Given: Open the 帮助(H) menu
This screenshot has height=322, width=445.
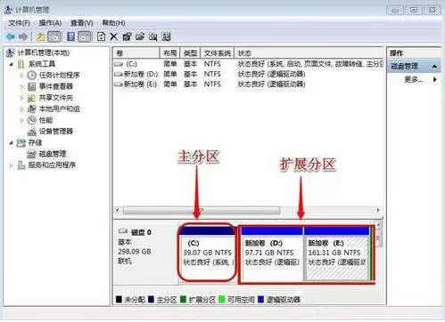Looking at the screenshot, I should [x=113, y=23].
